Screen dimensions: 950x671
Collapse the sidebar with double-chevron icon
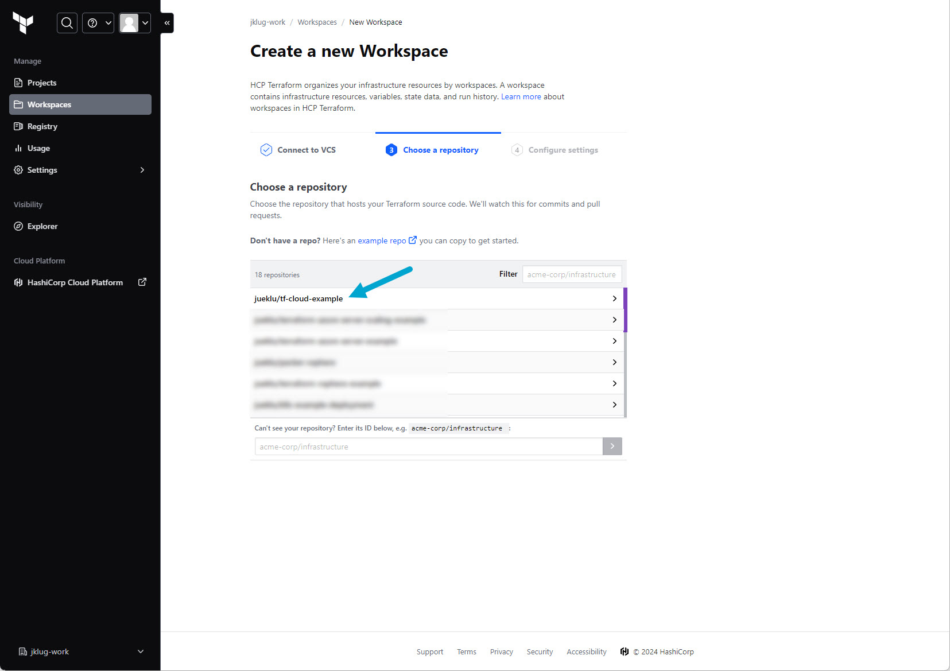[167, 23]
